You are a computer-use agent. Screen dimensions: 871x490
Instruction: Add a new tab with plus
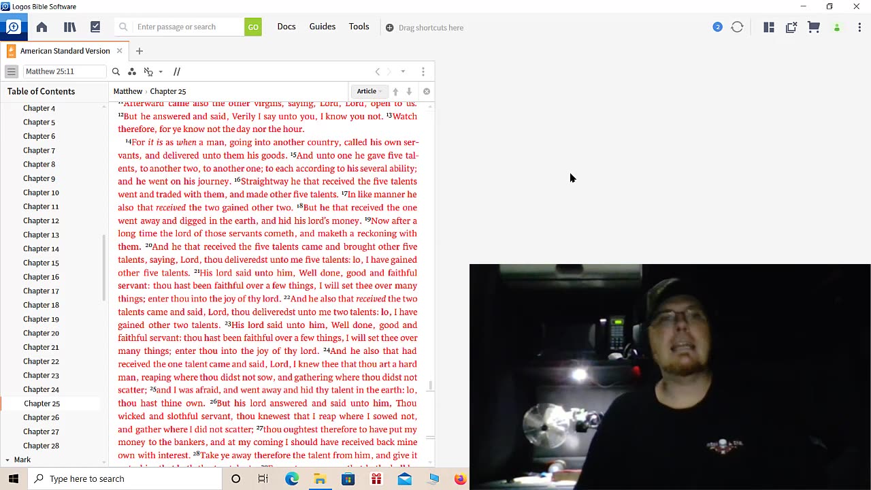(139, 51)
